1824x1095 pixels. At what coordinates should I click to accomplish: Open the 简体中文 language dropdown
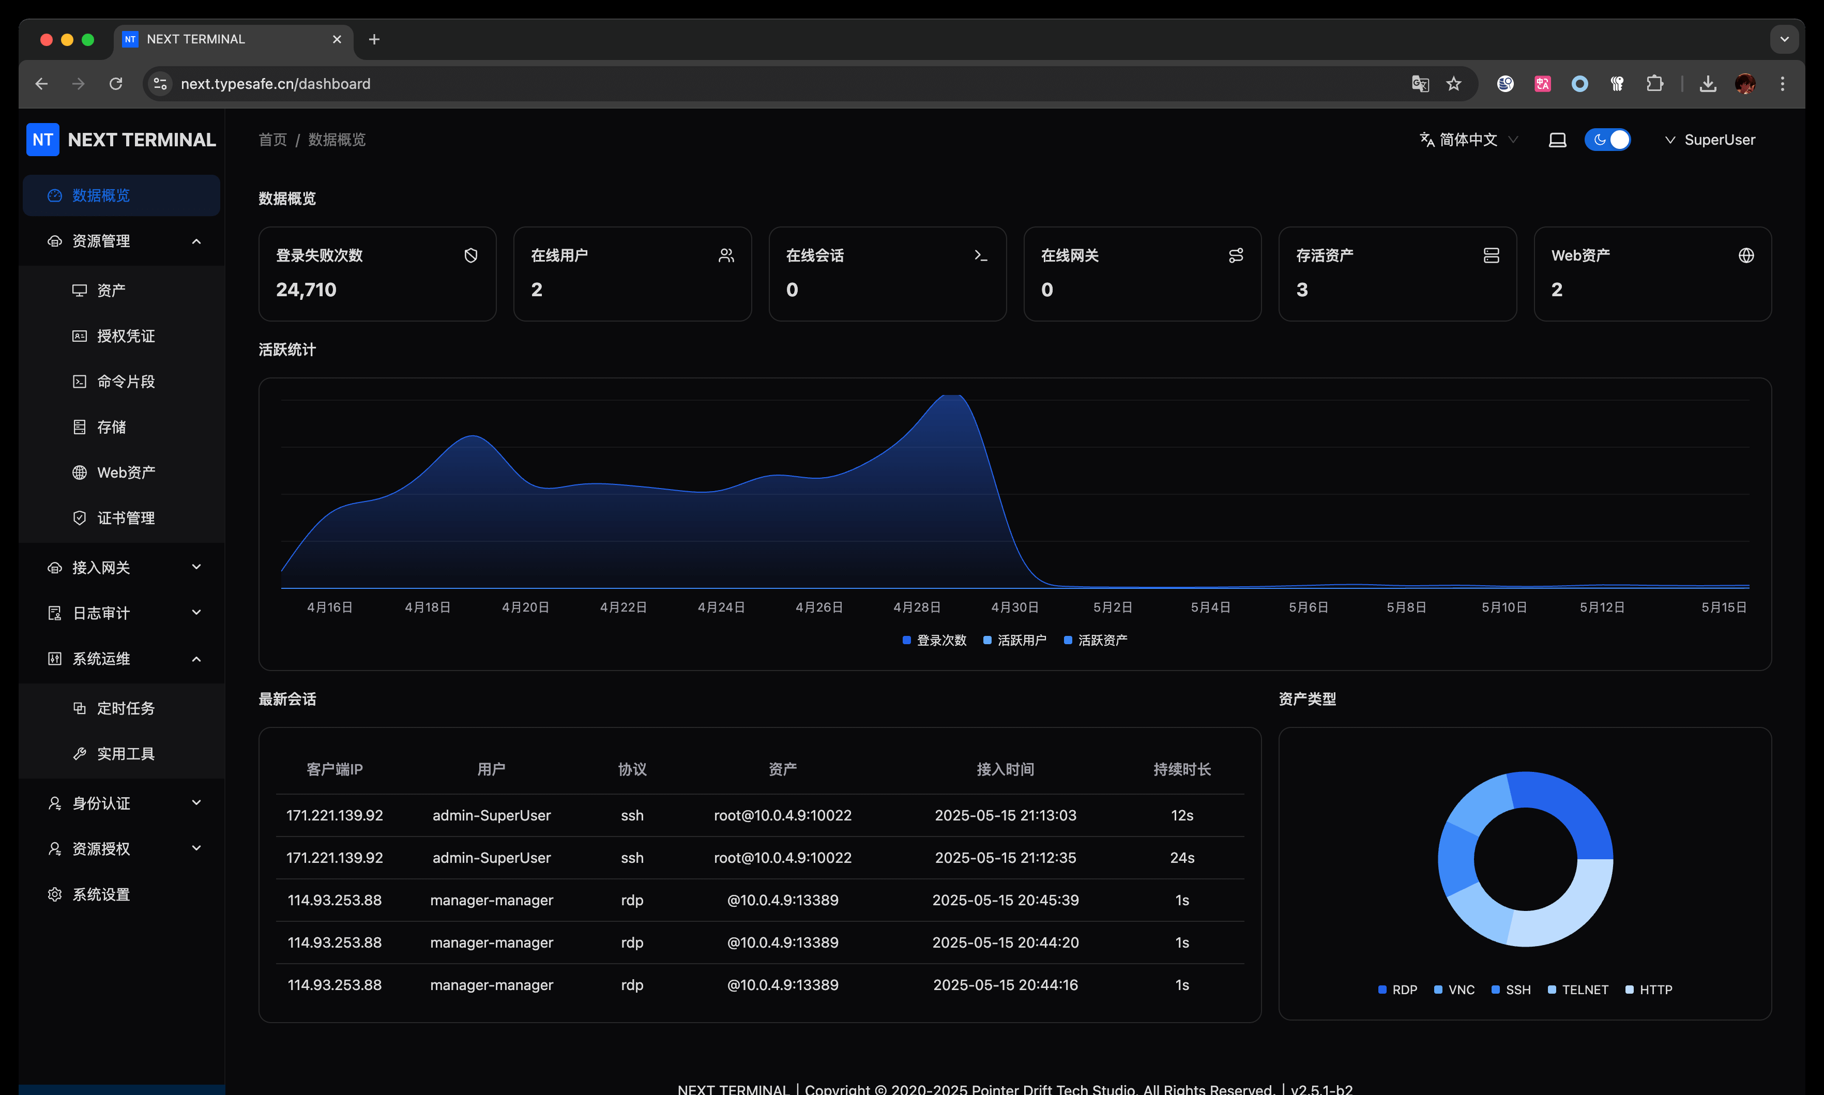[1468, 140]
